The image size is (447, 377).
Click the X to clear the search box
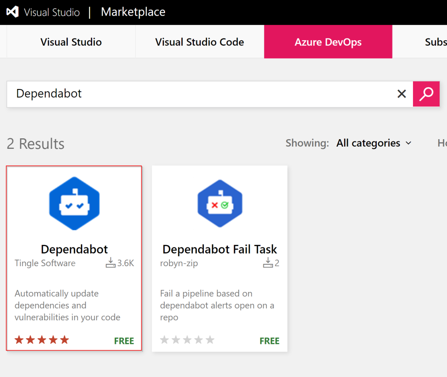pos(402,93)
